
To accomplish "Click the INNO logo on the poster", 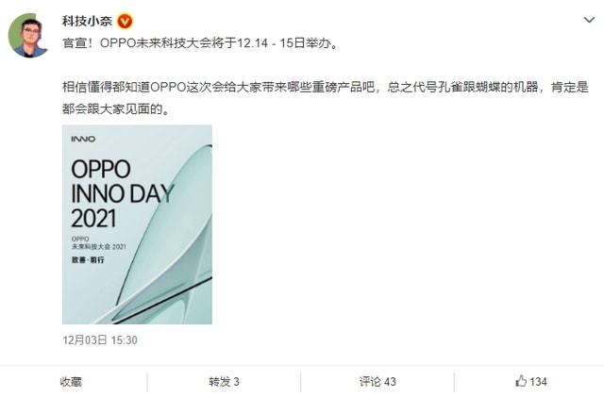I will coord(83,139).
